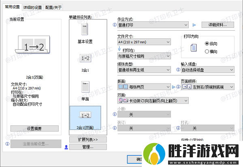Open the 作业方式 dropdown showing 普通打印
Viewport: 243px width, 167px height.
click(153, 25)
